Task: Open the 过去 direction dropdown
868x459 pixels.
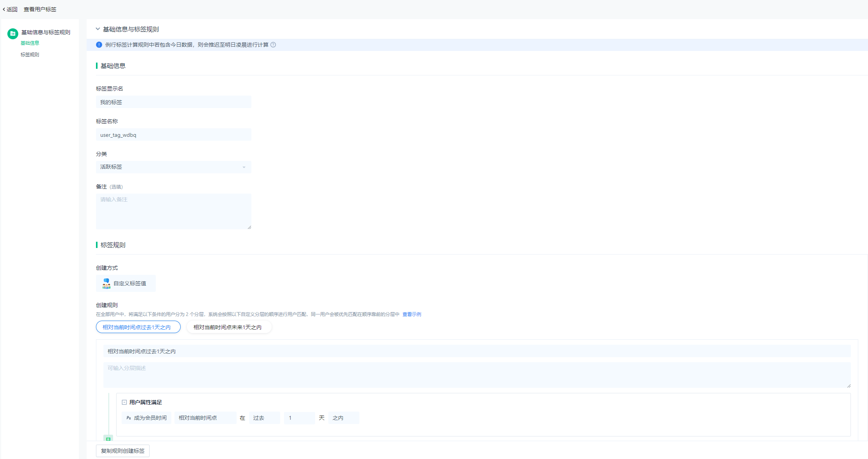Action: (x=265, y=418)
